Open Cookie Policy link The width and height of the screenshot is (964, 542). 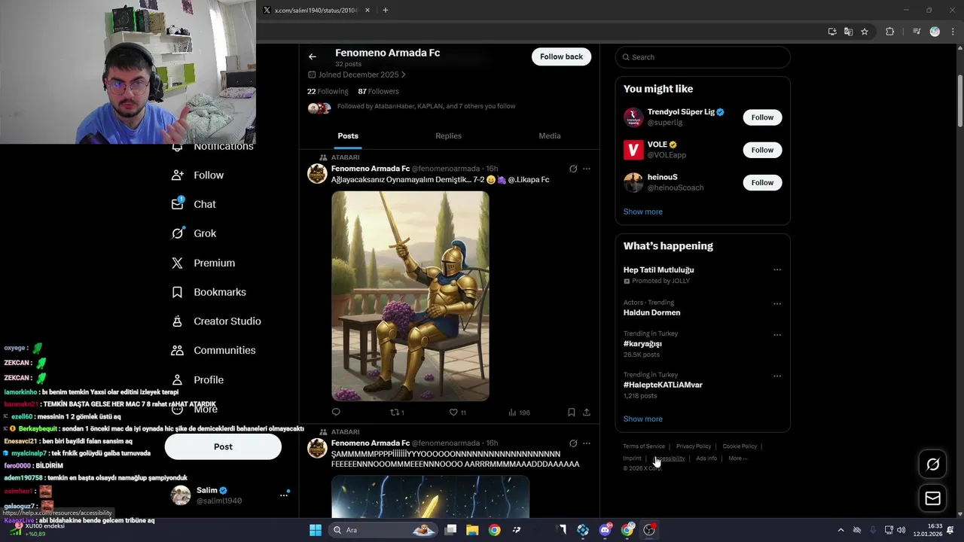(x=740, y=446)
